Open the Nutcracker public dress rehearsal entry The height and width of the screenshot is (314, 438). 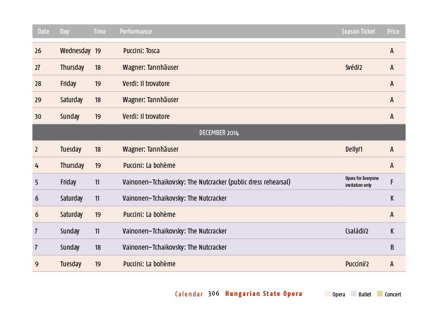tap(206, 182)
